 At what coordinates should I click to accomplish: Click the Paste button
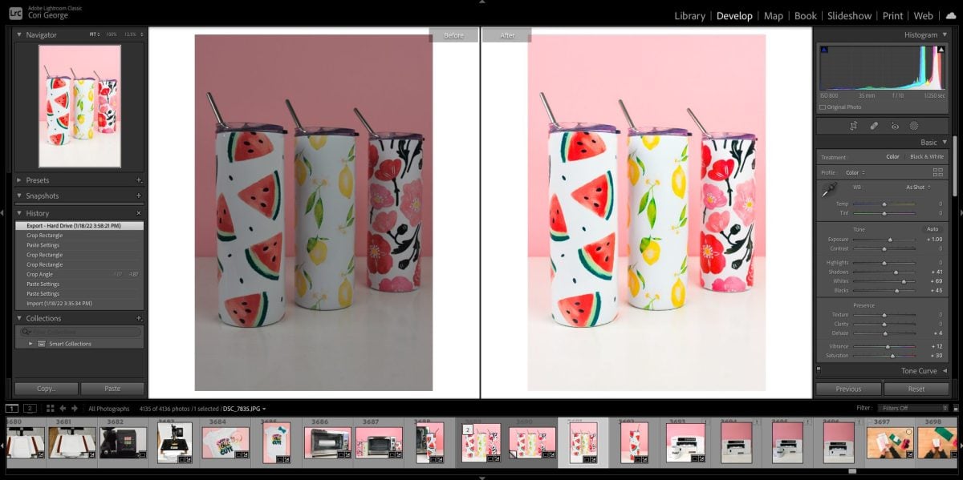[x=112, y=389]
